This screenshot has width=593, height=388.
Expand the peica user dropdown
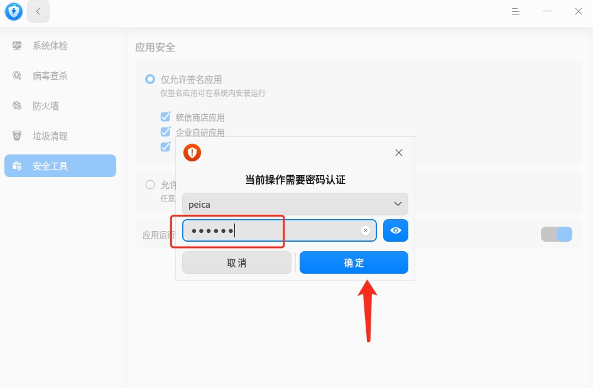[295, 204]
